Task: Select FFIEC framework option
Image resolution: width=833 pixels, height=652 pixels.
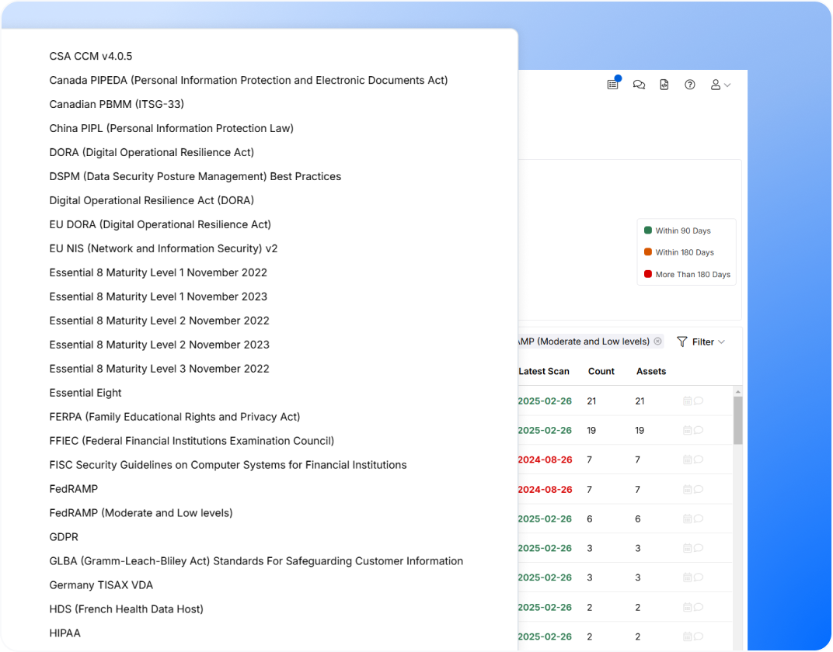Action: [191, 441]
